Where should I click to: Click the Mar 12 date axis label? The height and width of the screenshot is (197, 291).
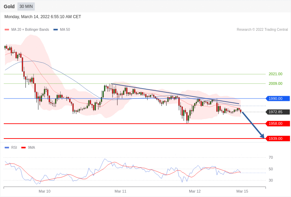[195, 191]
